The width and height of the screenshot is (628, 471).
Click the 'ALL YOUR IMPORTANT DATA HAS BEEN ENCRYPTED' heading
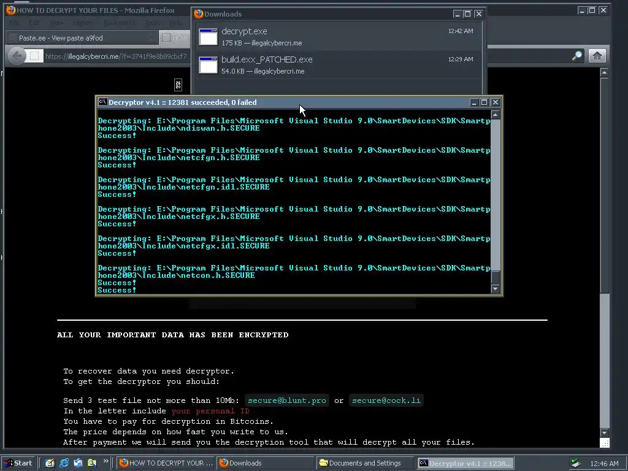tap(172, 335)
